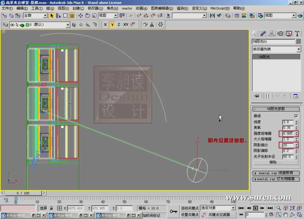Open the 渲染(R) menu
This screenshot has height=219, width=304.
click(182, 8)
